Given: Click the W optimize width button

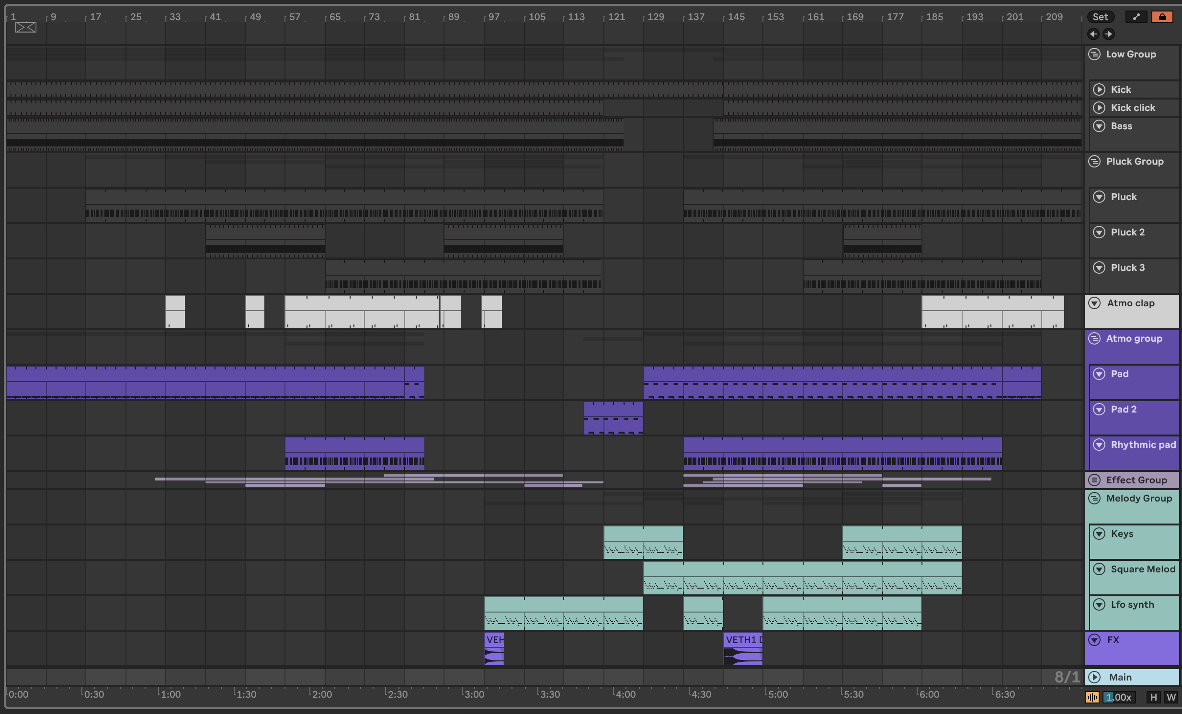Looking at the screenshot, I should 1171,697.
